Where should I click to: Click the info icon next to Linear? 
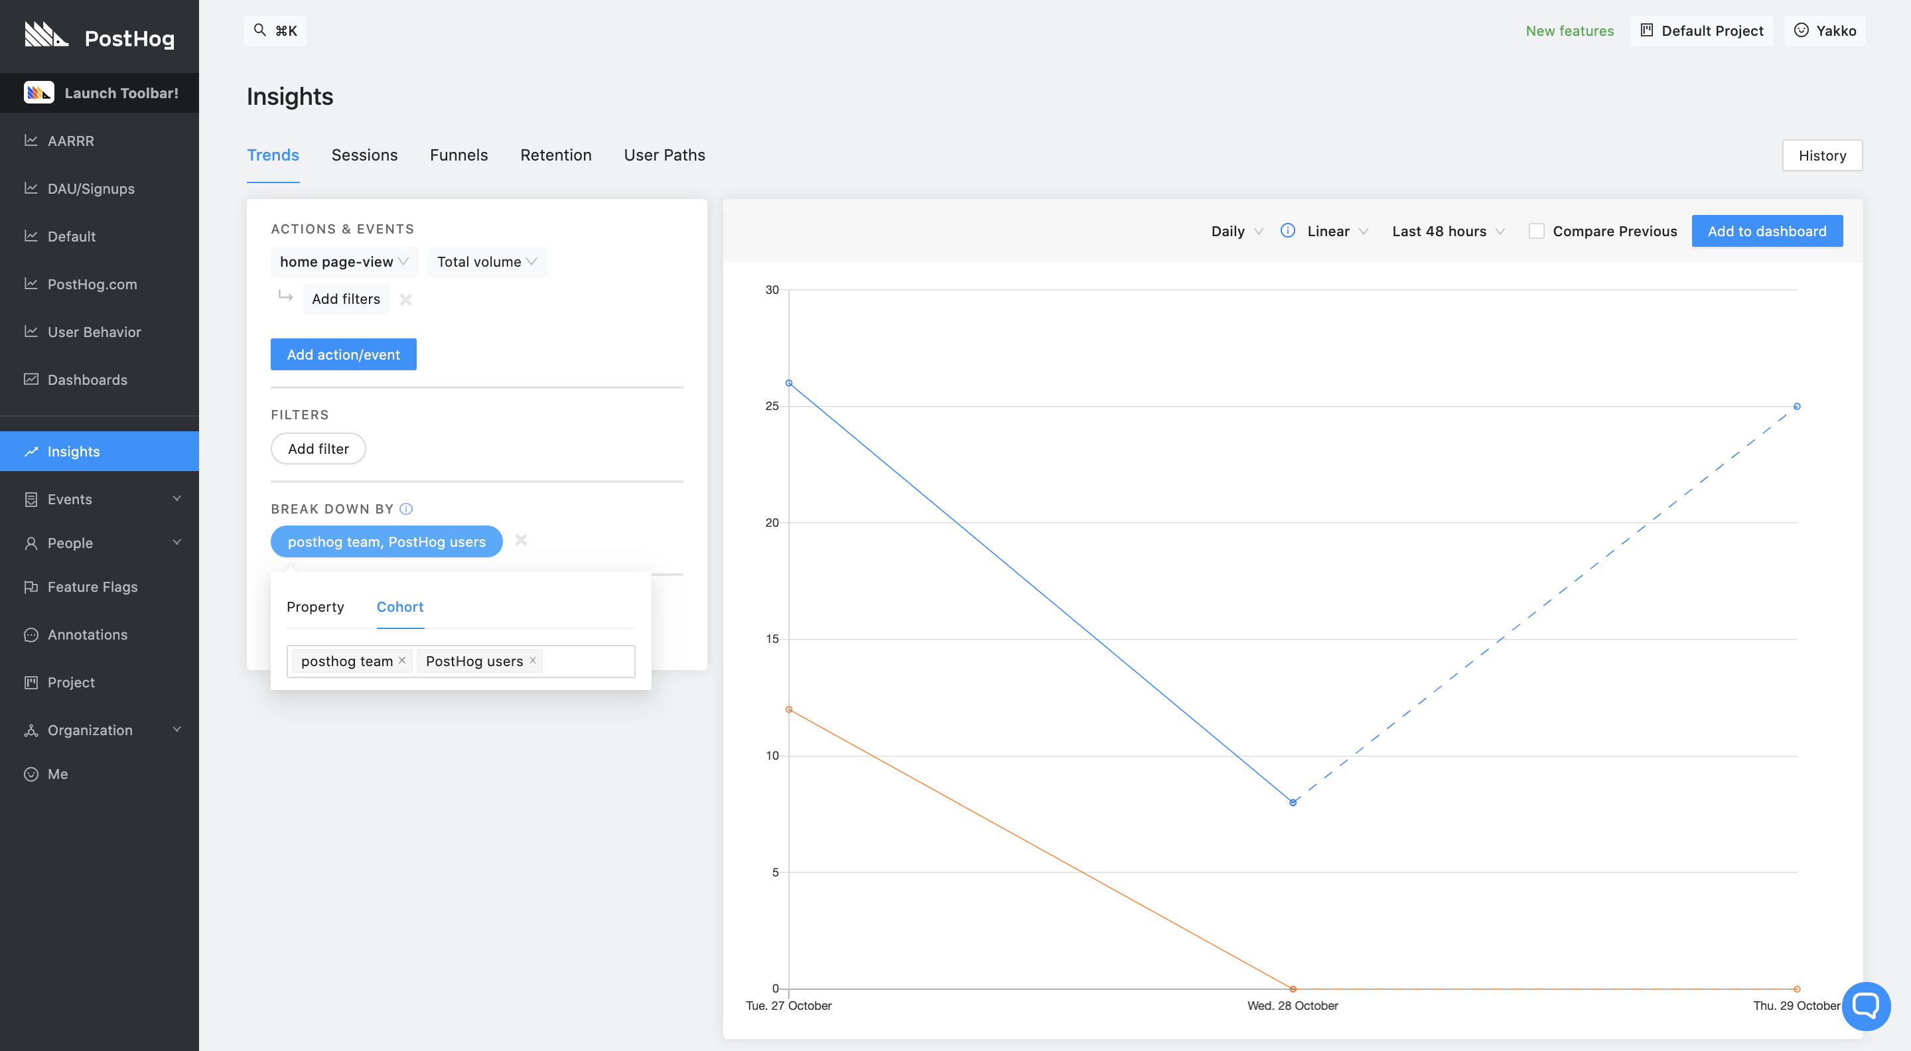tap(1288, 231)
